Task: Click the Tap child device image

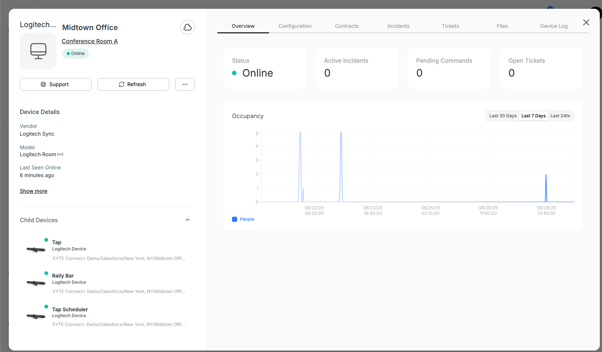Action: pyautogui.click(x=36, y=250)
